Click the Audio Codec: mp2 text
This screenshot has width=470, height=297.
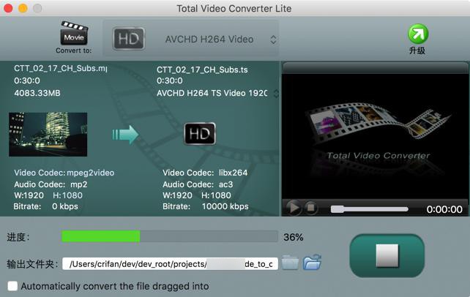[x=51, y=184]
